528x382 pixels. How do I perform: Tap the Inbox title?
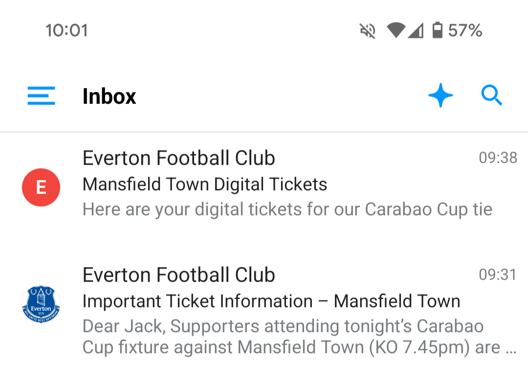(109, 96)
